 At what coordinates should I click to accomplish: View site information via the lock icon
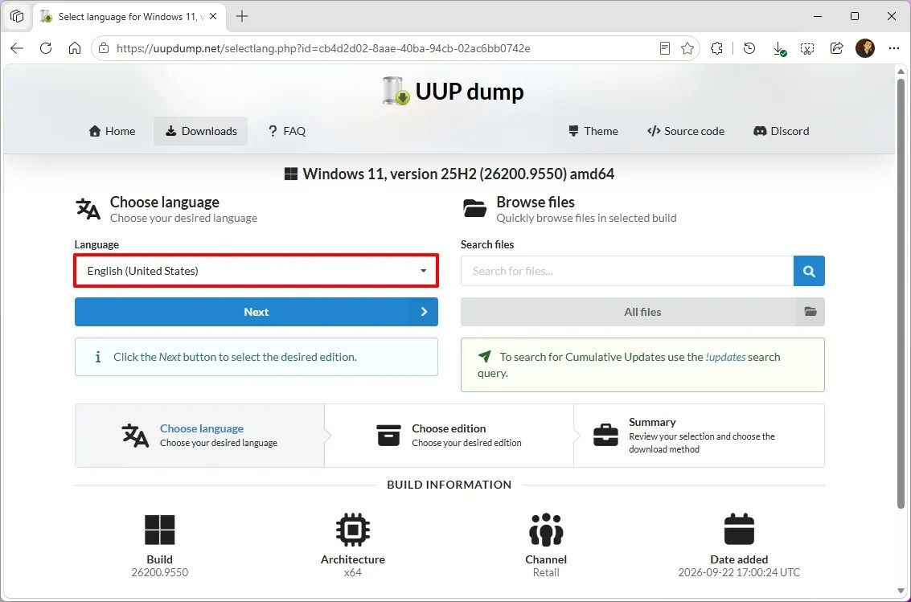(104, 48)
